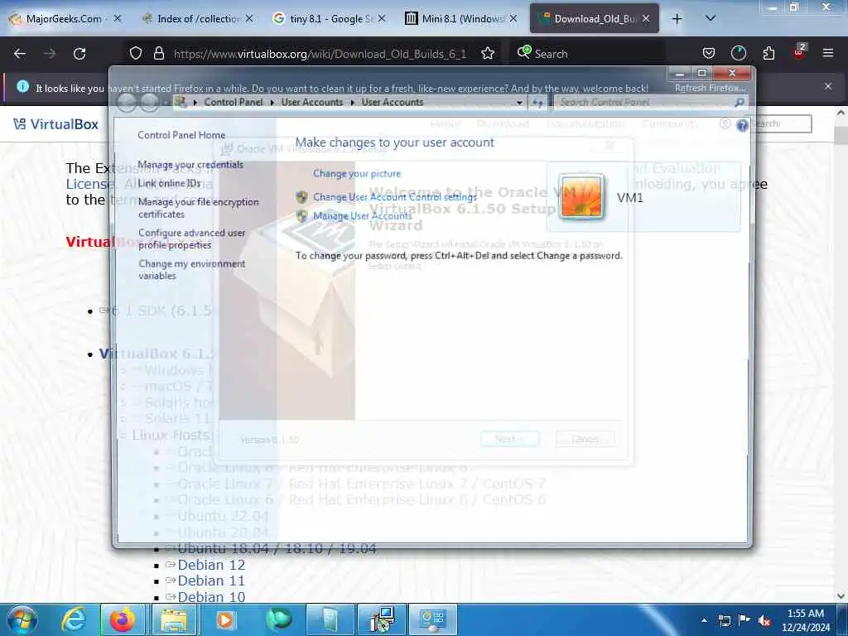Close the MajorGeeks.Com tab
This screenshot has height=636, width=848.
(x=118, y=18)
